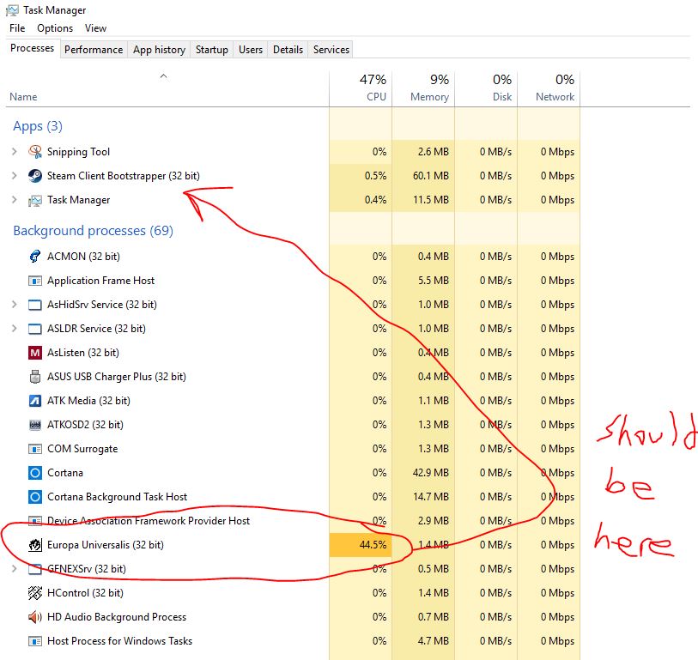698x660 pixels.
Task: Click Host Process 4.7 MB memory value
Action: [x=433, y=641]
